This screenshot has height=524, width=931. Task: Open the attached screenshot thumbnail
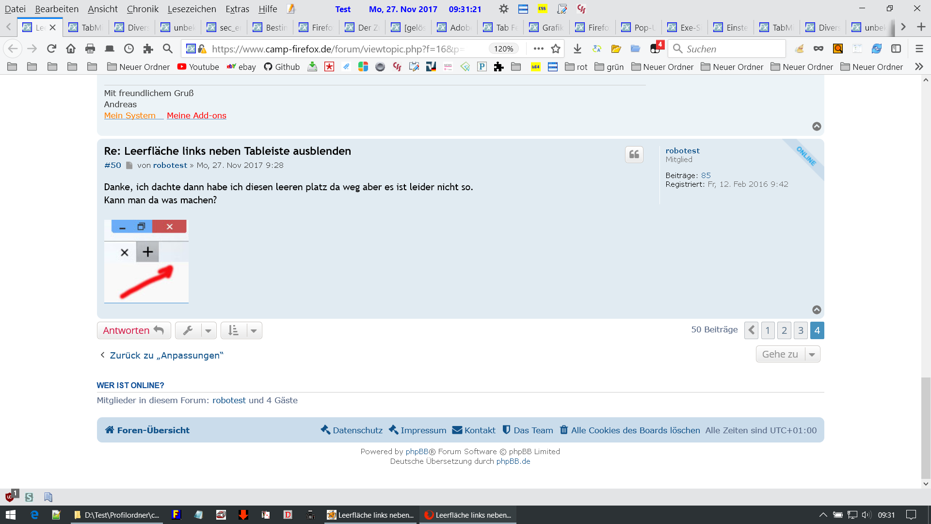pos(146,261)
